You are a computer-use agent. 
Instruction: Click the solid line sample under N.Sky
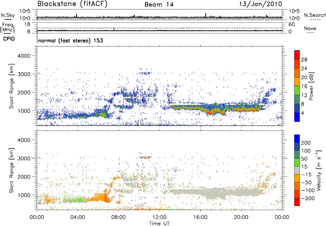click(8, 20)
